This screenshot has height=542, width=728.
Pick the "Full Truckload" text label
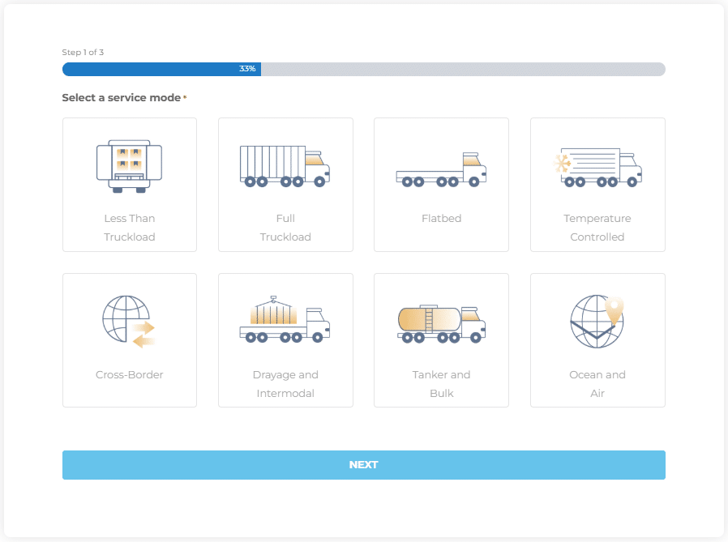coord(285,228)
